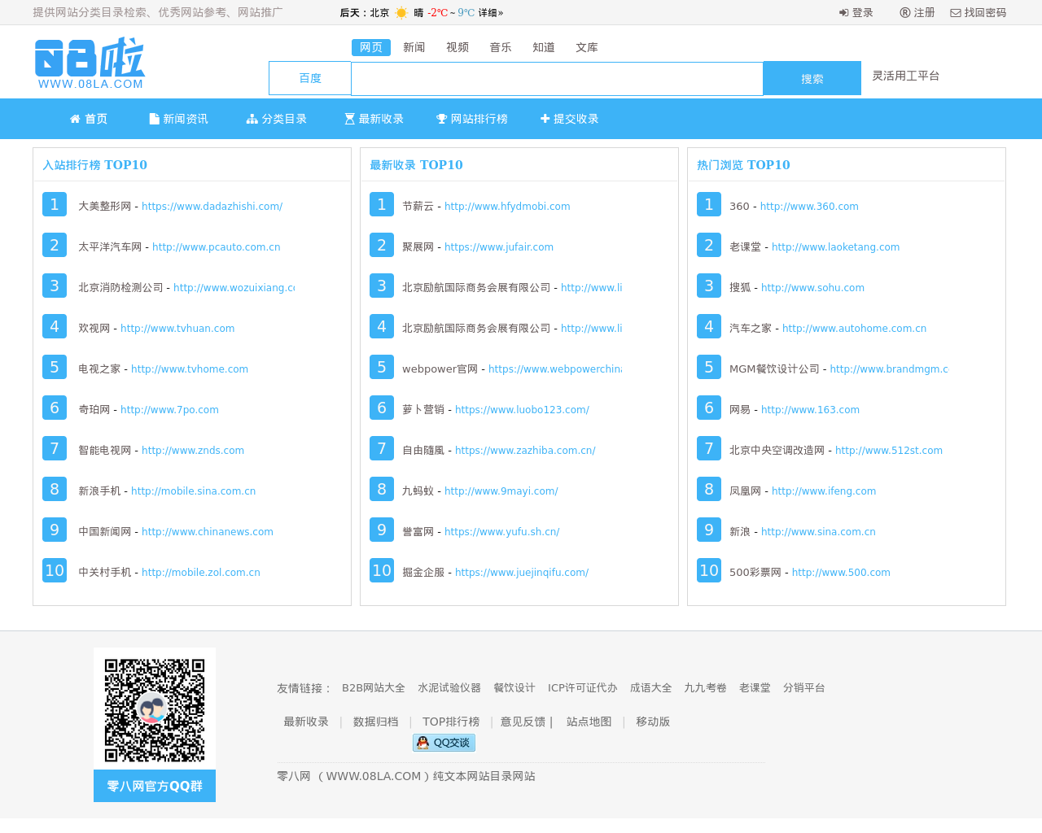Click rank badge 5 beside webpower官网
The width and height of the screenshot is (1042, 833).
coord(382,367)
